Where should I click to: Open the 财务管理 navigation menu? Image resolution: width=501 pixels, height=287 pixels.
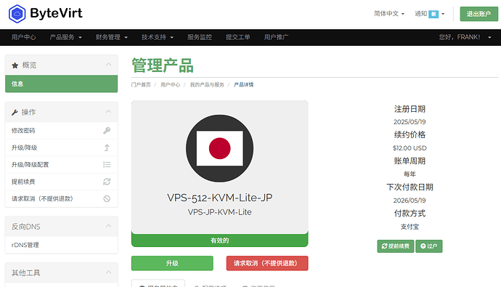coord(112,37)
